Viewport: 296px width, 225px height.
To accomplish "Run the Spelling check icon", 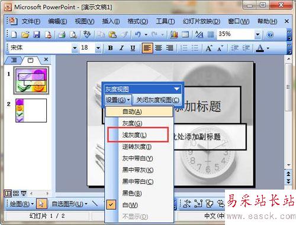I will [87, 34].
